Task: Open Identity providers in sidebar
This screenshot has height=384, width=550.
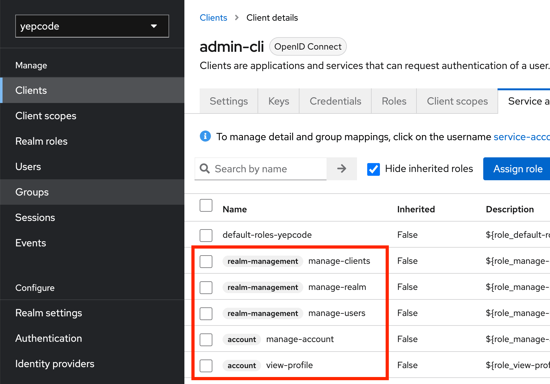Action: click(55, 364)
